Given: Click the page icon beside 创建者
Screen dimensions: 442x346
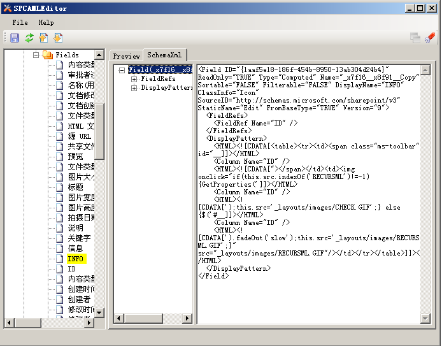Looking at the screenshot, I should click(59, 299).
